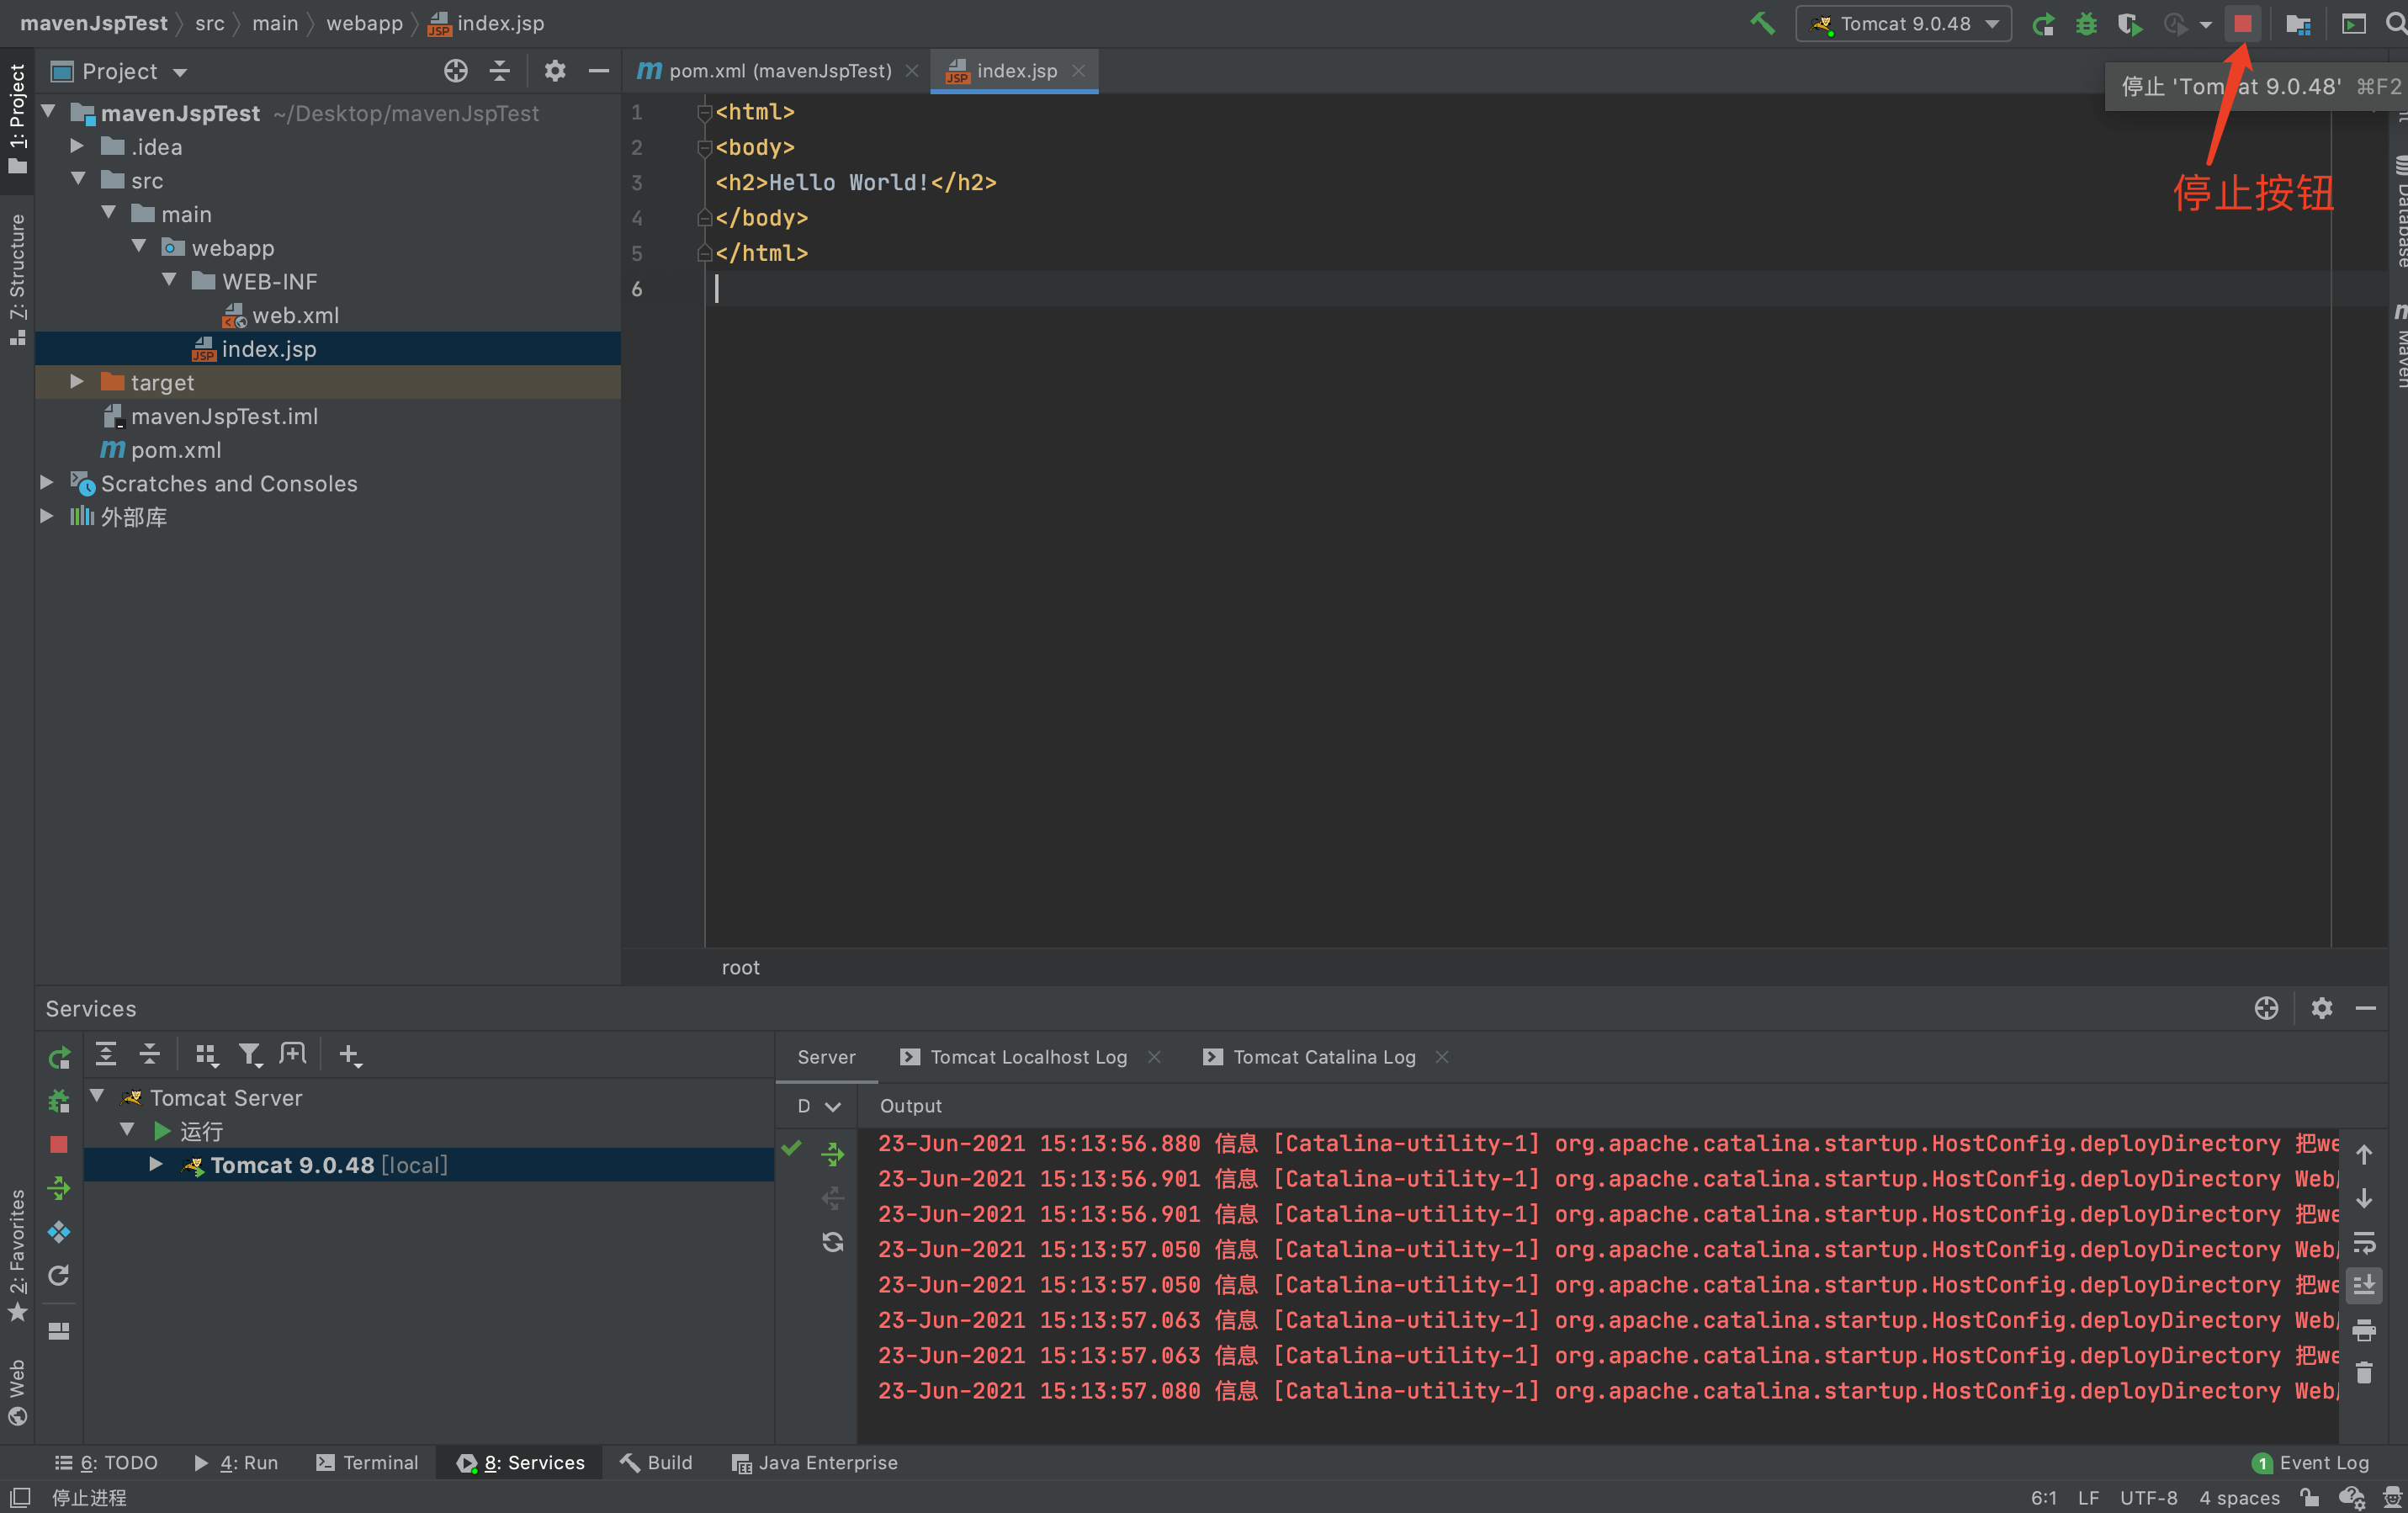The height and width of the screenshot is (1513, 2408).
Task: Open the Tomcat 9.0.48 run configuration dropdown
Action: click(1903, 23)
